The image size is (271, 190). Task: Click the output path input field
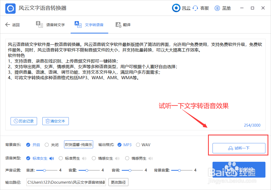point(66,182)
